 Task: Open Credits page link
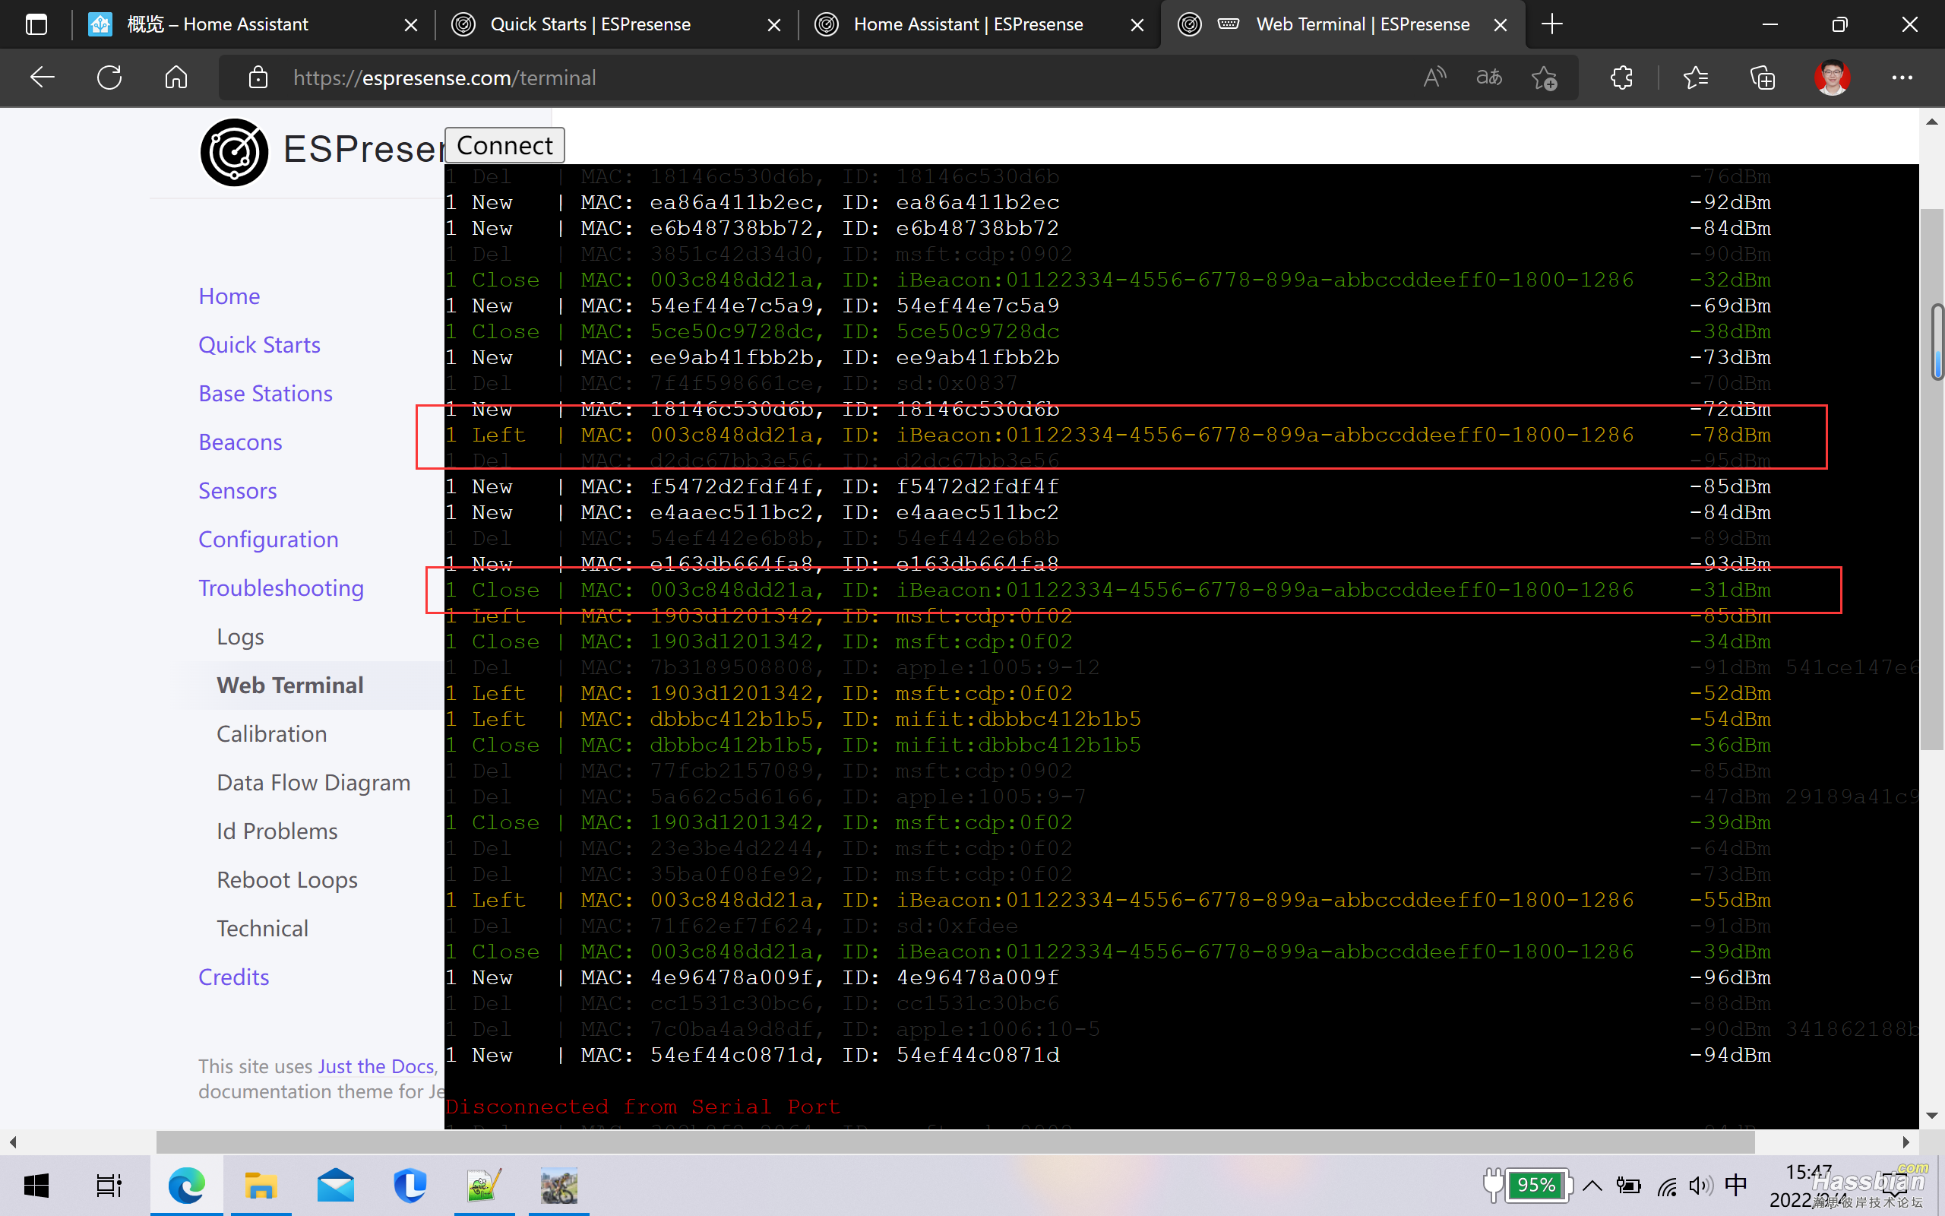tap(234, 975)
